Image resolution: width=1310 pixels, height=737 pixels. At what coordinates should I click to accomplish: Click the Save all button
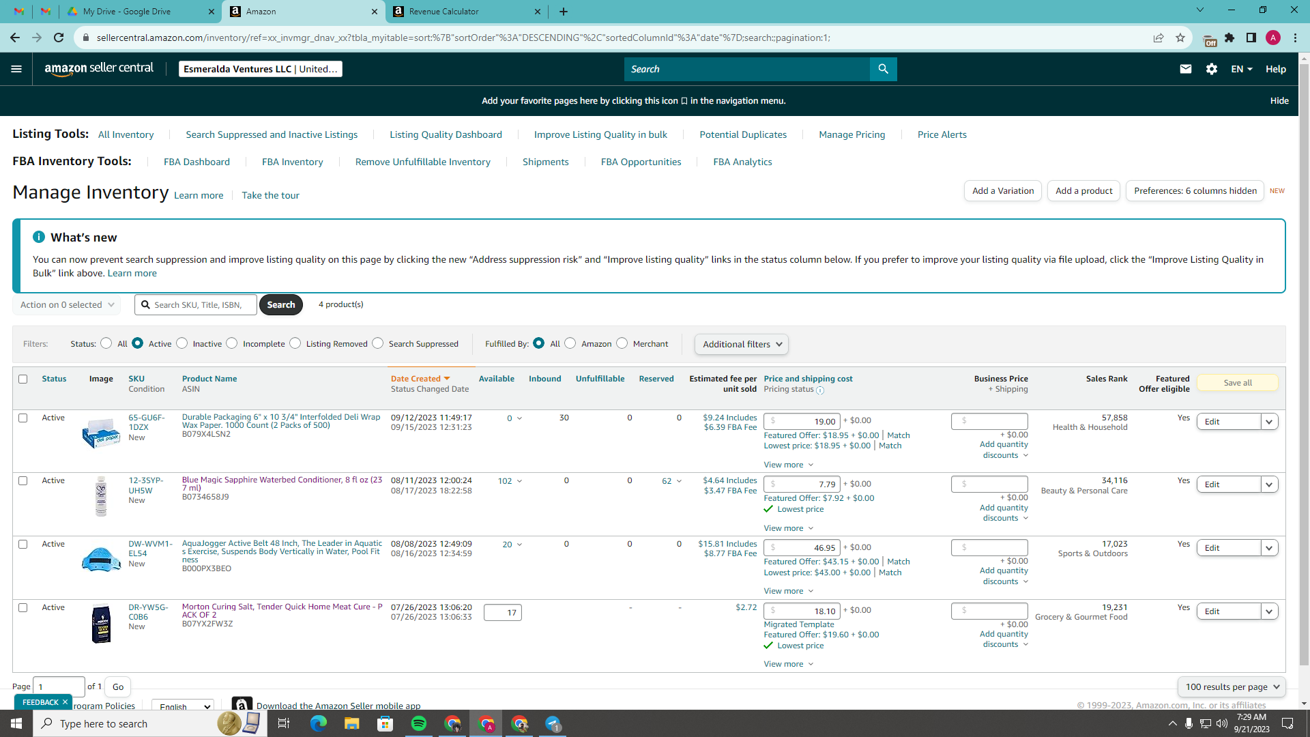coord(1238,383)
